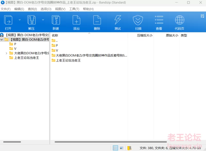Click the tree panel horizontal scrollbar
This screenshot has width=206, height=151.
pos(12,142)
